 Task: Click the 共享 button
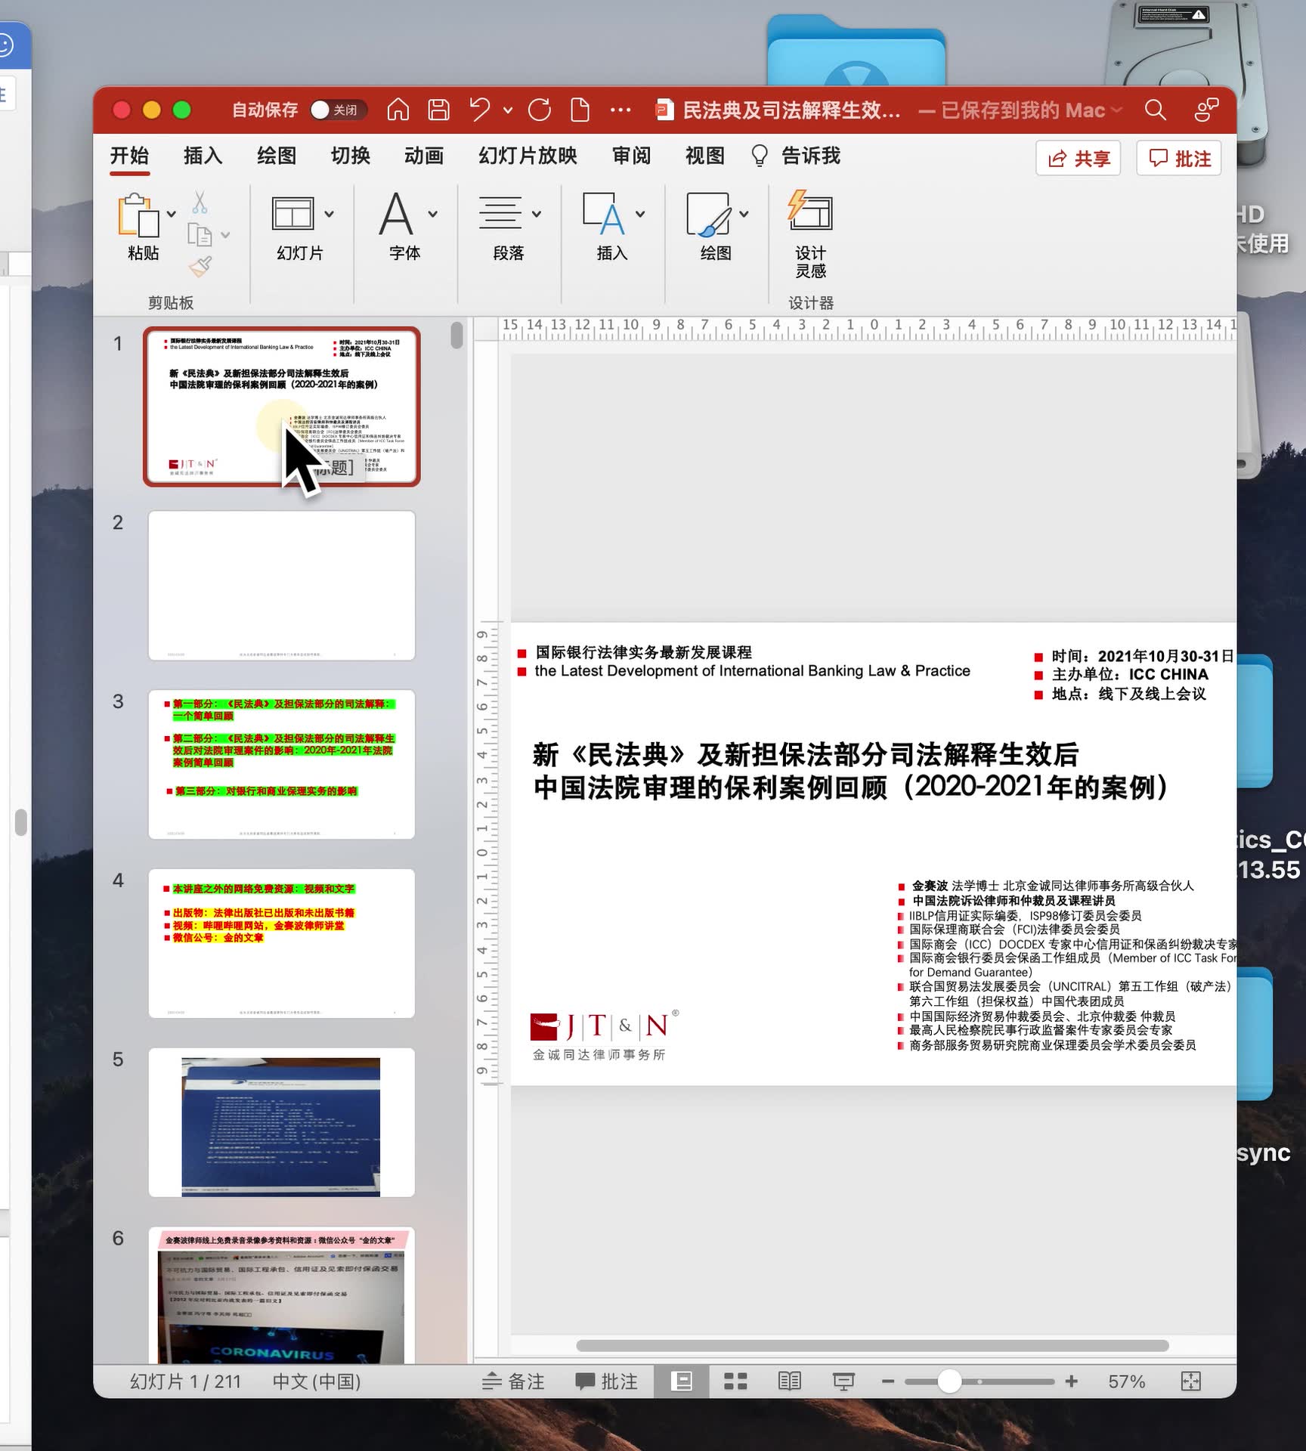click(x=1079, y=158)
